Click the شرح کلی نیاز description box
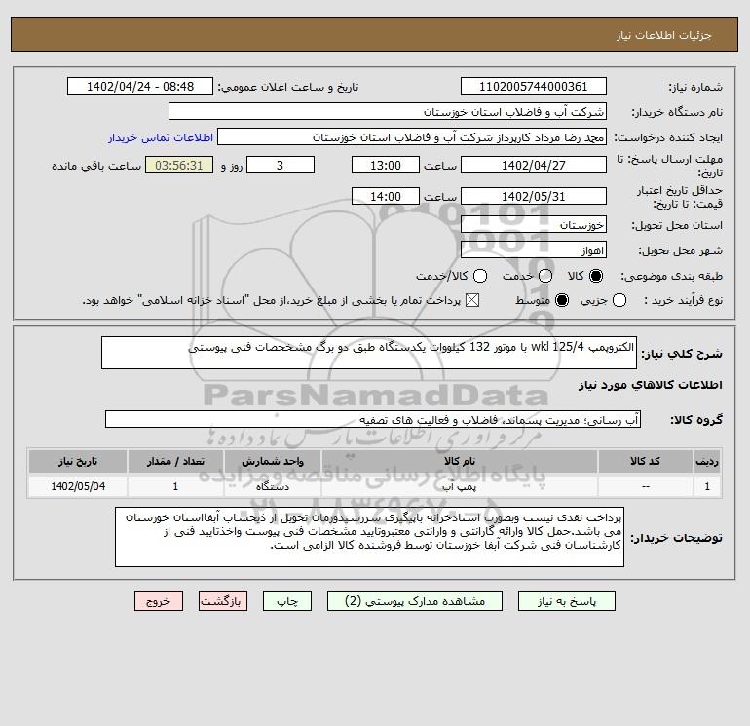This screenshot has height=726, width=750. point(369,353)
